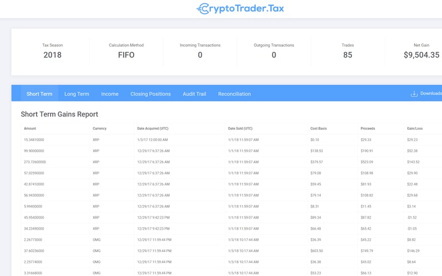This screenshot has width=442, height=276.
Task: Click gain/loss $8.64 cell
Action: [411, 262]
